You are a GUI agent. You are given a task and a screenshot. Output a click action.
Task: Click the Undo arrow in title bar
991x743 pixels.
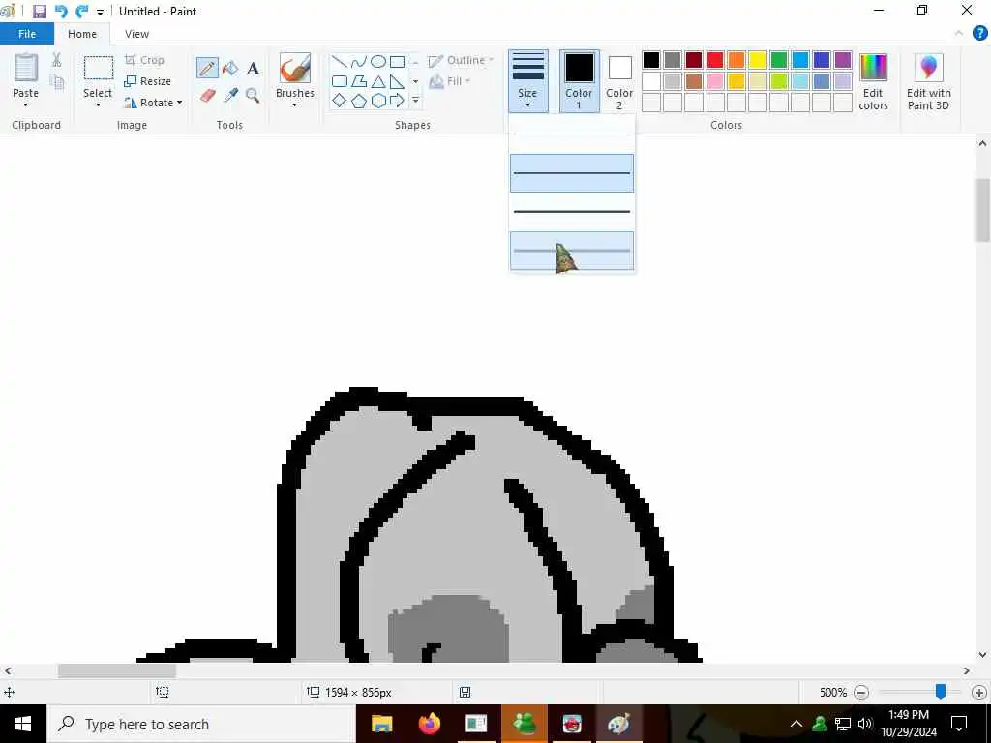pyautogui.click(x=61, y=11)
